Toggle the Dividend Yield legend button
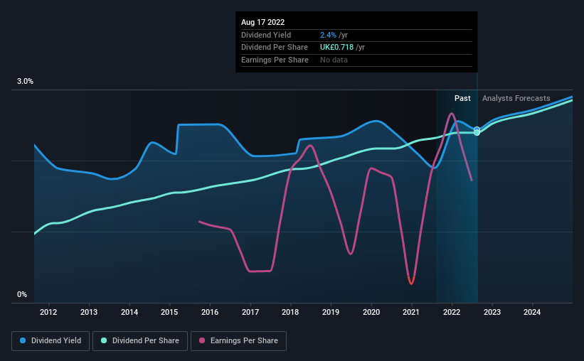584x361 pixels. [x=51, y=341]
